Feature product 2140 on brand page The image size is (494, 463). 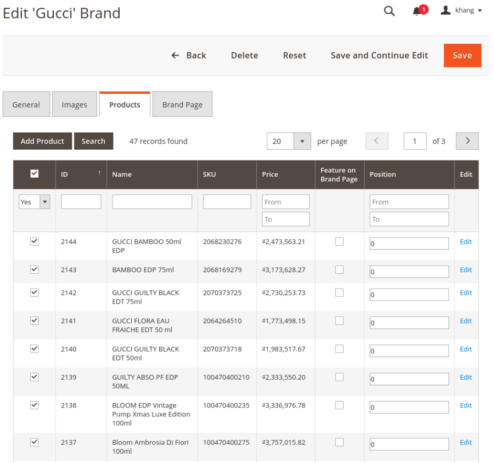click(339, 349)
